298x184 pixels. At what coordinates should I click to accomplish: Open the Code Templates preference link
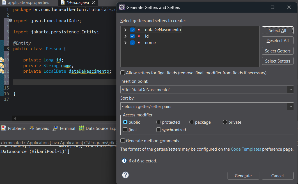(246, 149)
